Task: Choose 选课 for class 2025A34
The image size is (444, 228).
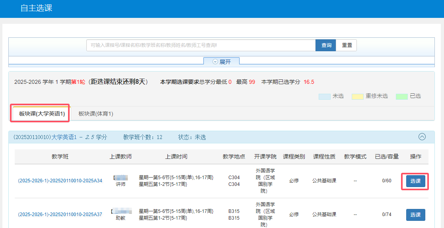Action: click(x=415, y=181)
